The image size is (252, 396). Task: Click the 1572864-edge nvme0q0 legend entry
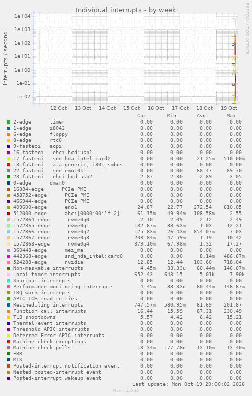pyautogui.click(x=51, y=220)
